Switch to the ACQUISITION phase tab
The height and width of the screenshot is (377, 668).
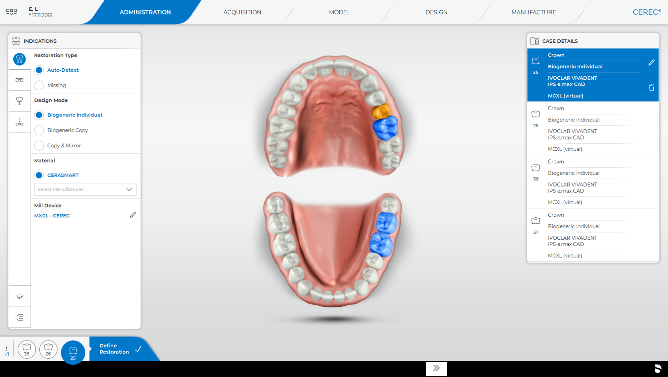pos(242,12)
